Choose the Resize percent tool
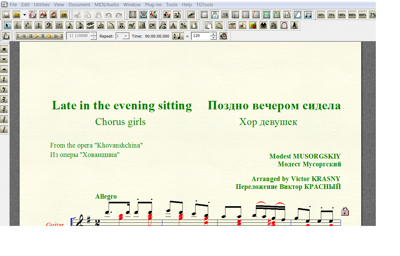Screen dimensions: 400x256 click(183, 25)
